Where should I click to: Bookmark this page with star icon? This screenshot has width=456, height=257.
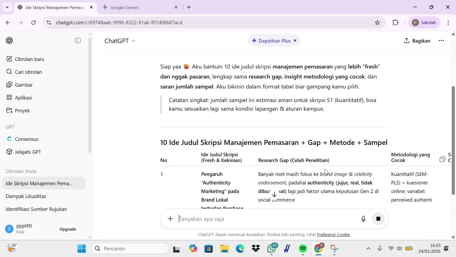377,22
